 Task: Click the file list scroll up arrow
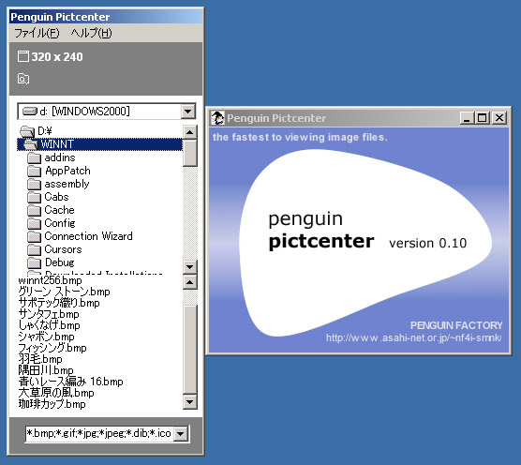click(189, 282)
